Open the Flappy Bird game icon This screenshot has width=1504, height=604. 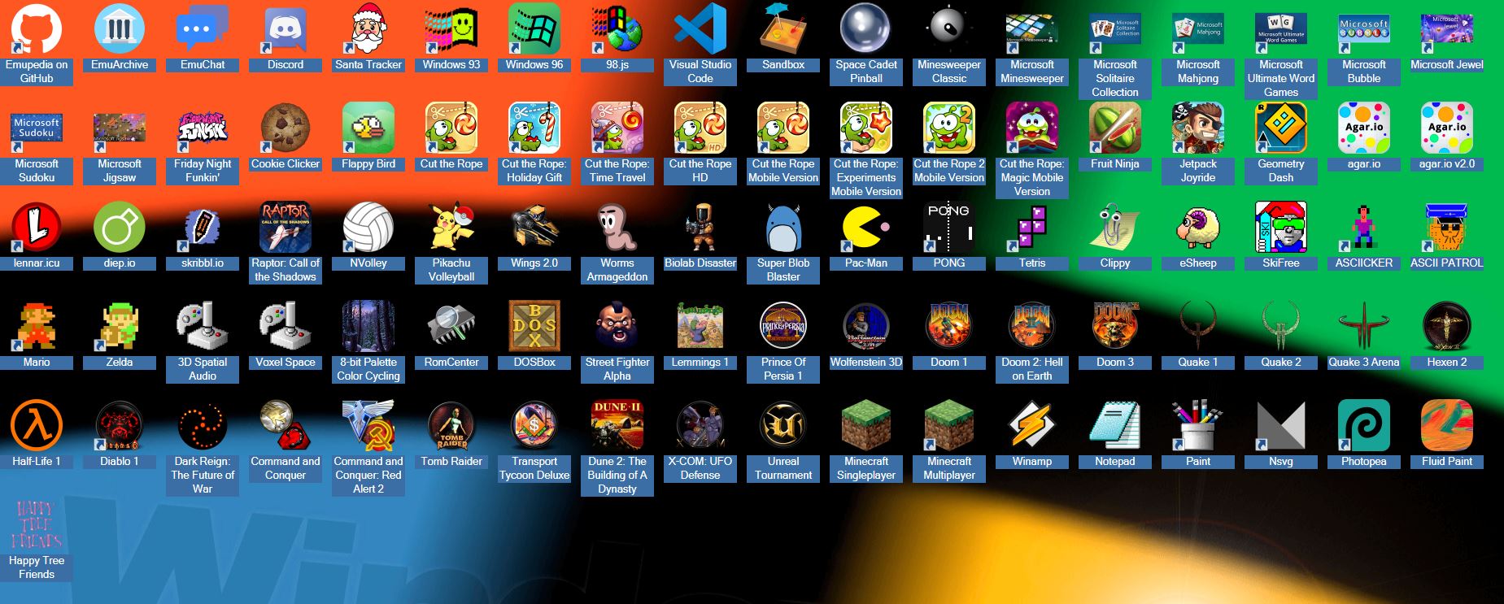tap(368, 128)
